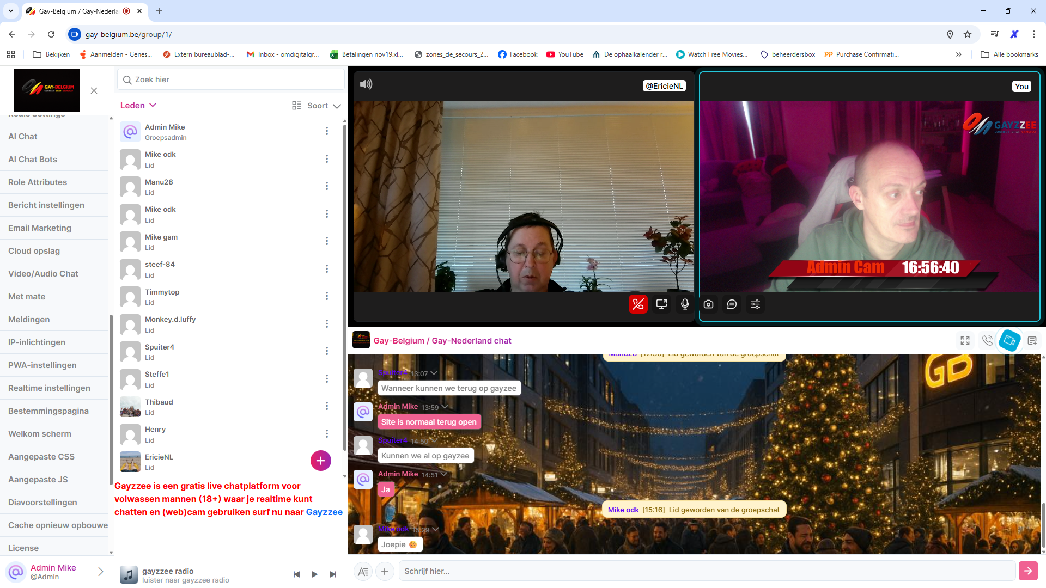Click the red hang up call icon
This screenshot has width=1046, height=588.
[638, 304]
